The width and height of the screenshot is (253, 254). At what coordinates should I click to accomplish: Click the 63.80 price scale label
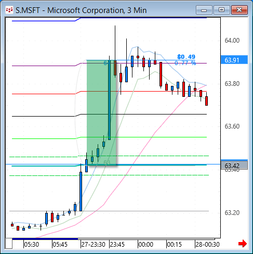[232, 84]
